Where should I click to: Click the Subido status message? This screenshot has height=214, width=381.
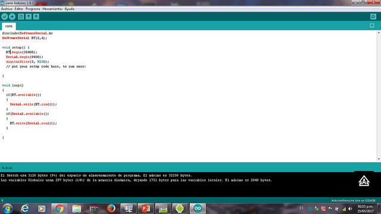point(7,168)
